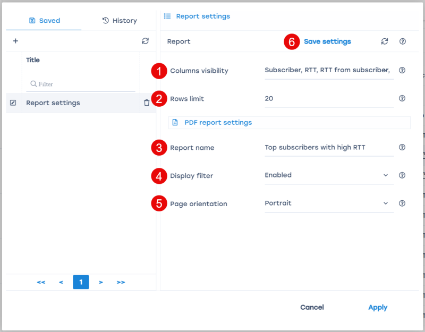The width and height of the screenshot is (425, 332).
Task: Show help for Report name
Action: click(402, 148)
